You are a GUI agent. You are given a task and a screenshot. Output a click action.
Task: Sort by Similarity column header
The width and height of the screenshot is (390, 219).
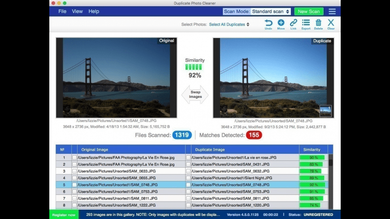[x=313, y=150]
